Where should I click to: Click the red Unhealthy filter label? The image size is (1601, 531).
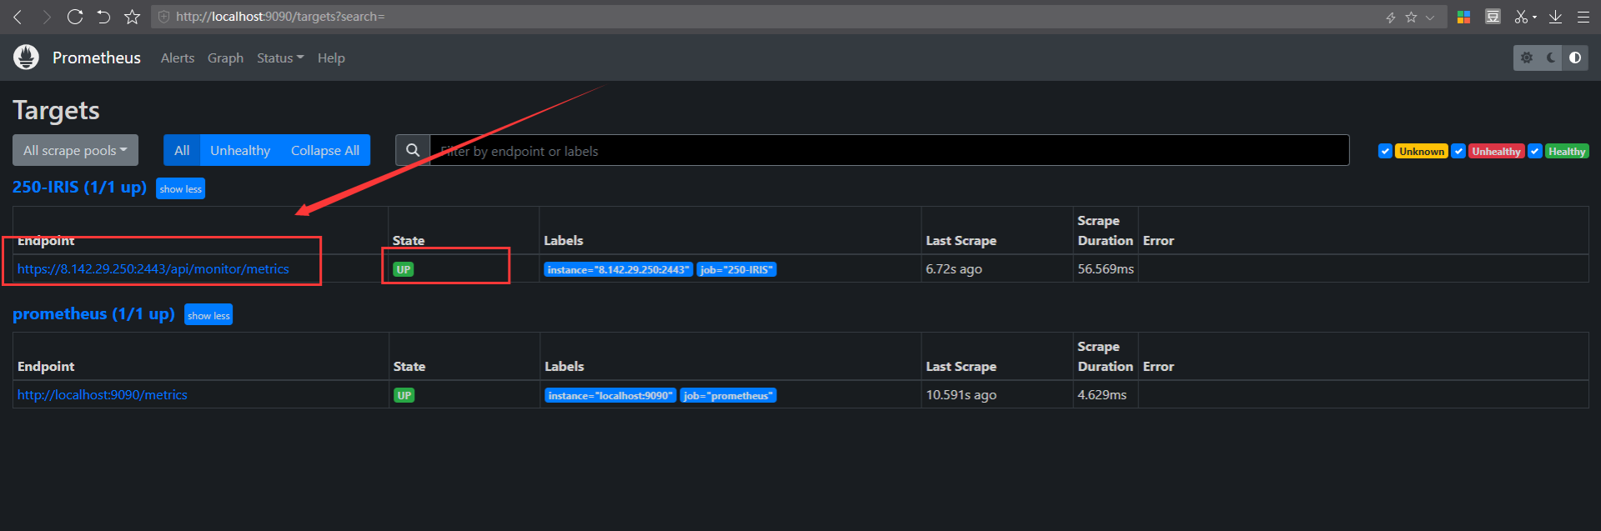(x=1496, y=151)
